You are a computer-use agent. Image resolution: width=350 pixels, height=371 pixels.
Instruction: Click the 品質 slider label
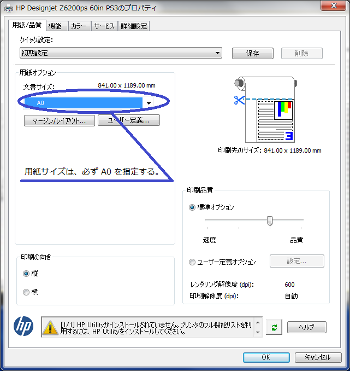point(296,240)
